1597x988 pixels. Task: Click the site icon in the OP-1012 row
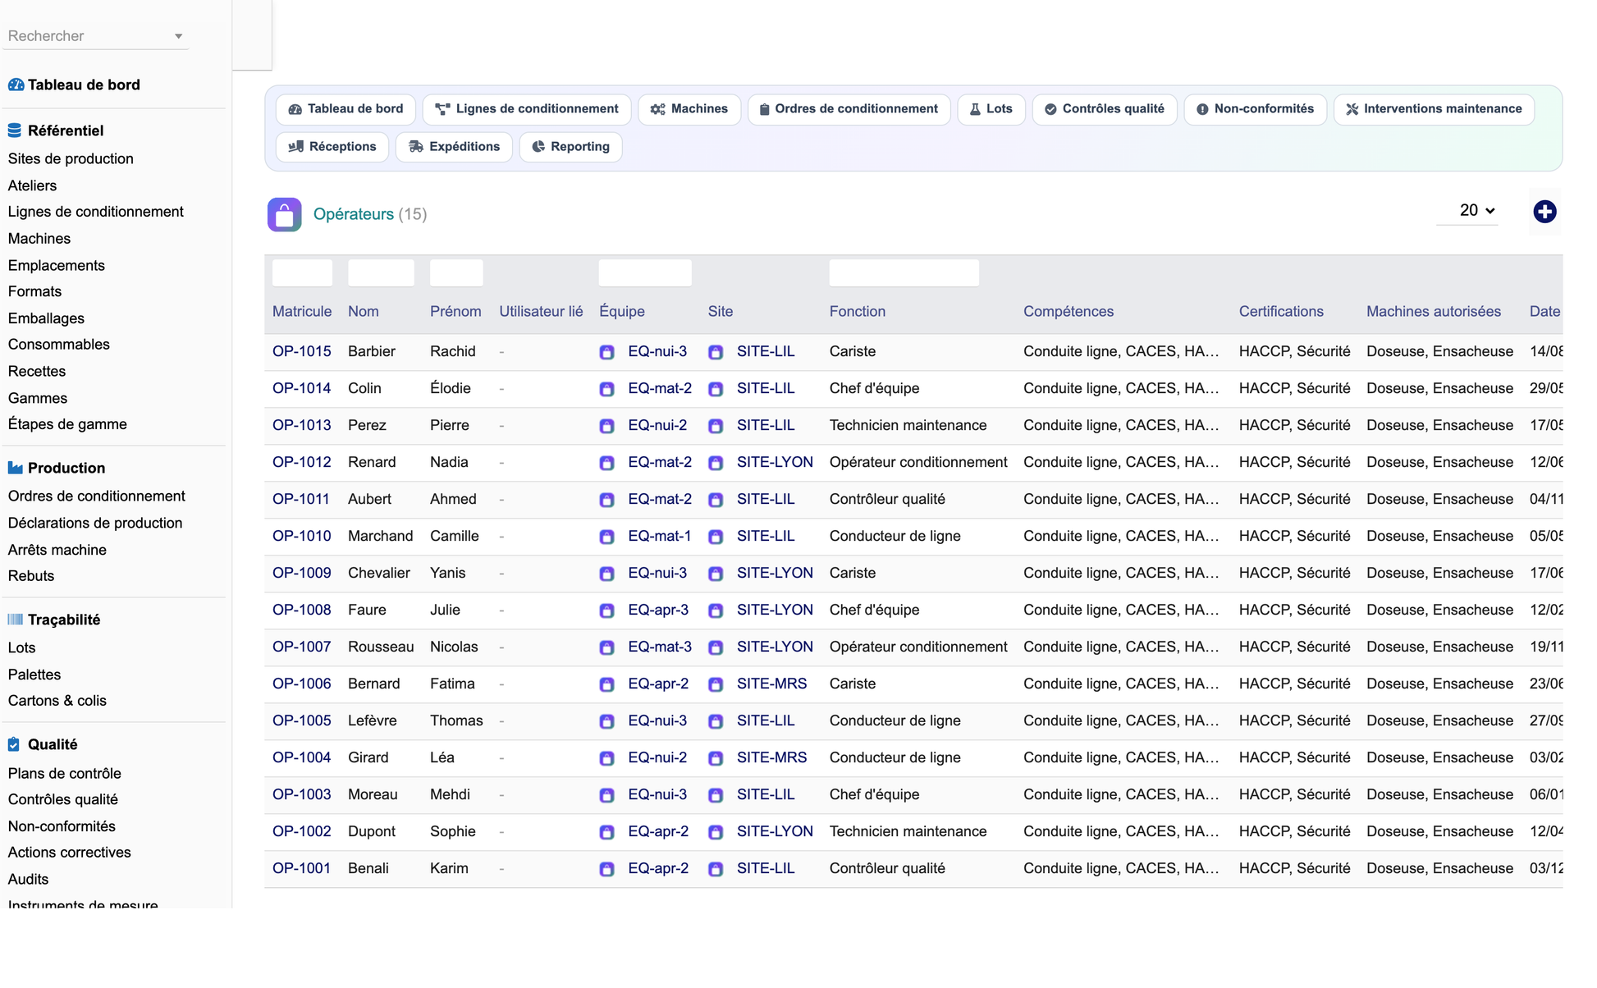716,463
